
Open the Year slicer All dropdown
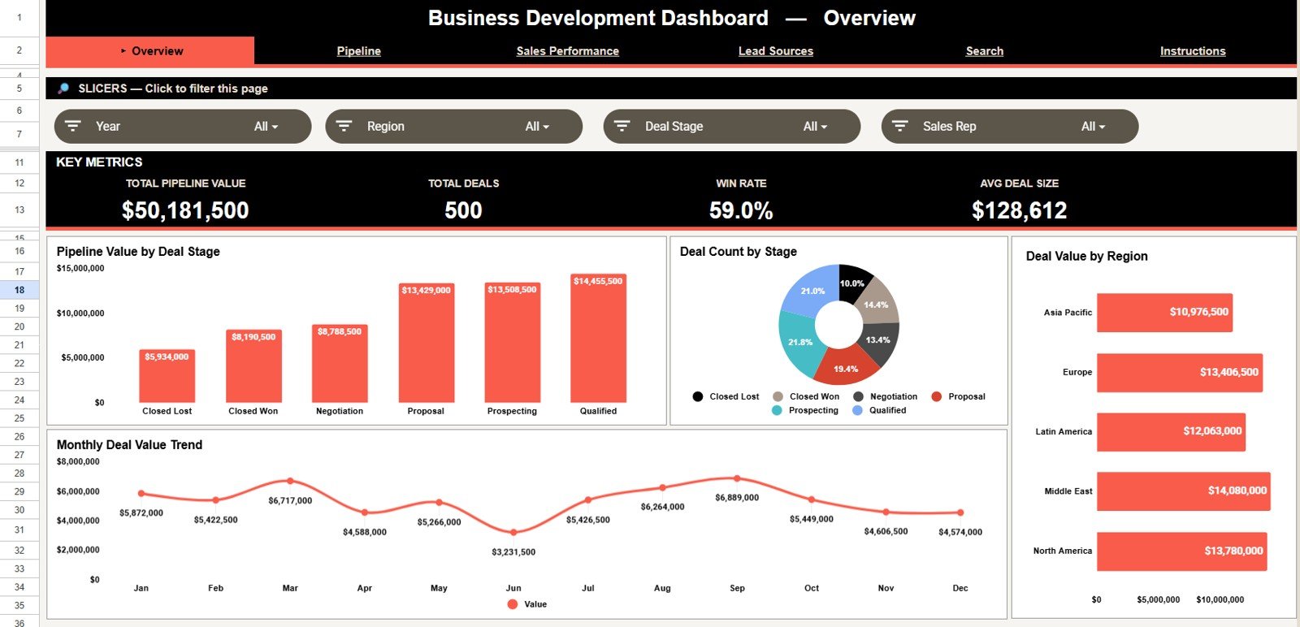(266, 127)
